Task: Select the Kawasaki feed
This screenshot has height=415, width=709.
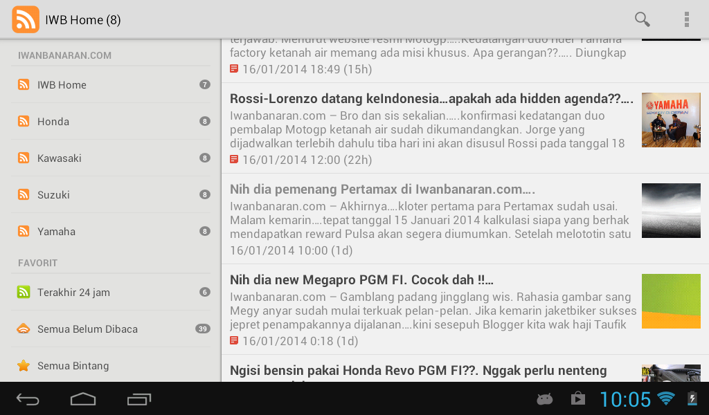Action: tap(111, 158)
